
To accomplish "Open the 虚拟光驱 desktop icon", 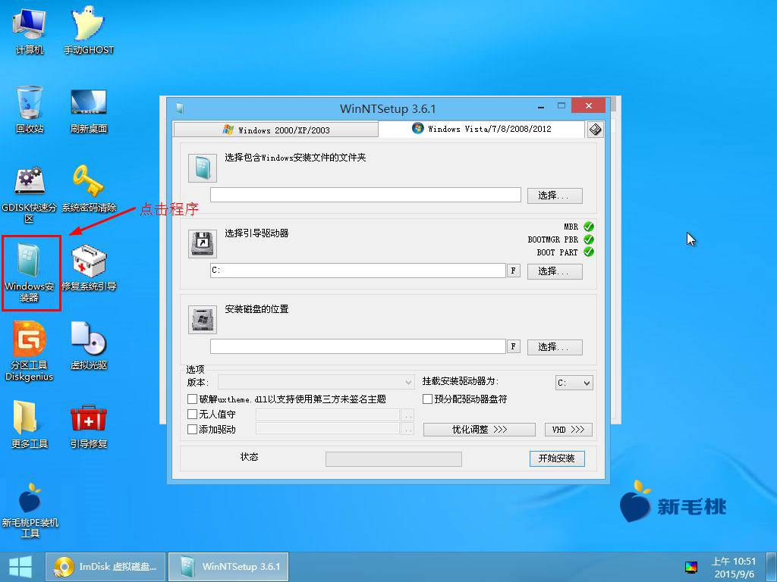I will pos(89,346).
